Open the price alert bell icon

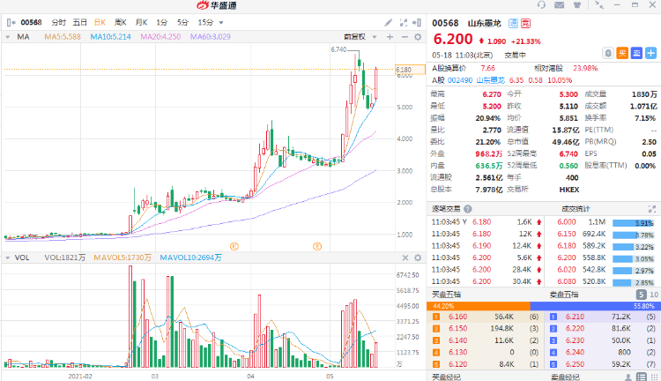click(608, 53)
